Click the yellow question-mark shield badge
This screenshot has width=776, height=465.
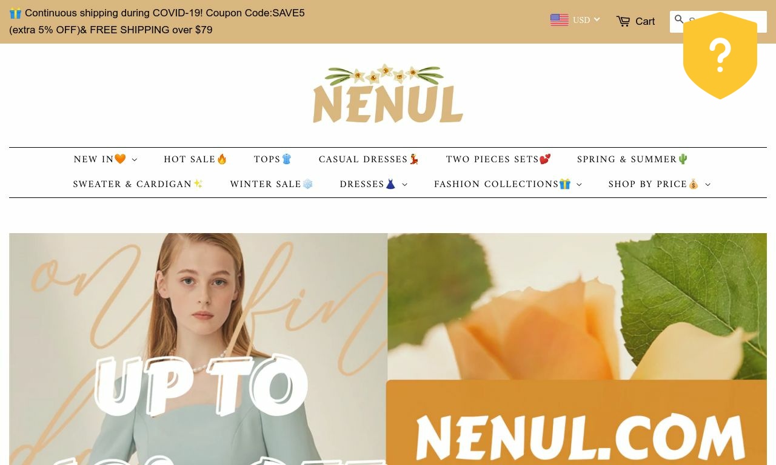click(720, 56)
